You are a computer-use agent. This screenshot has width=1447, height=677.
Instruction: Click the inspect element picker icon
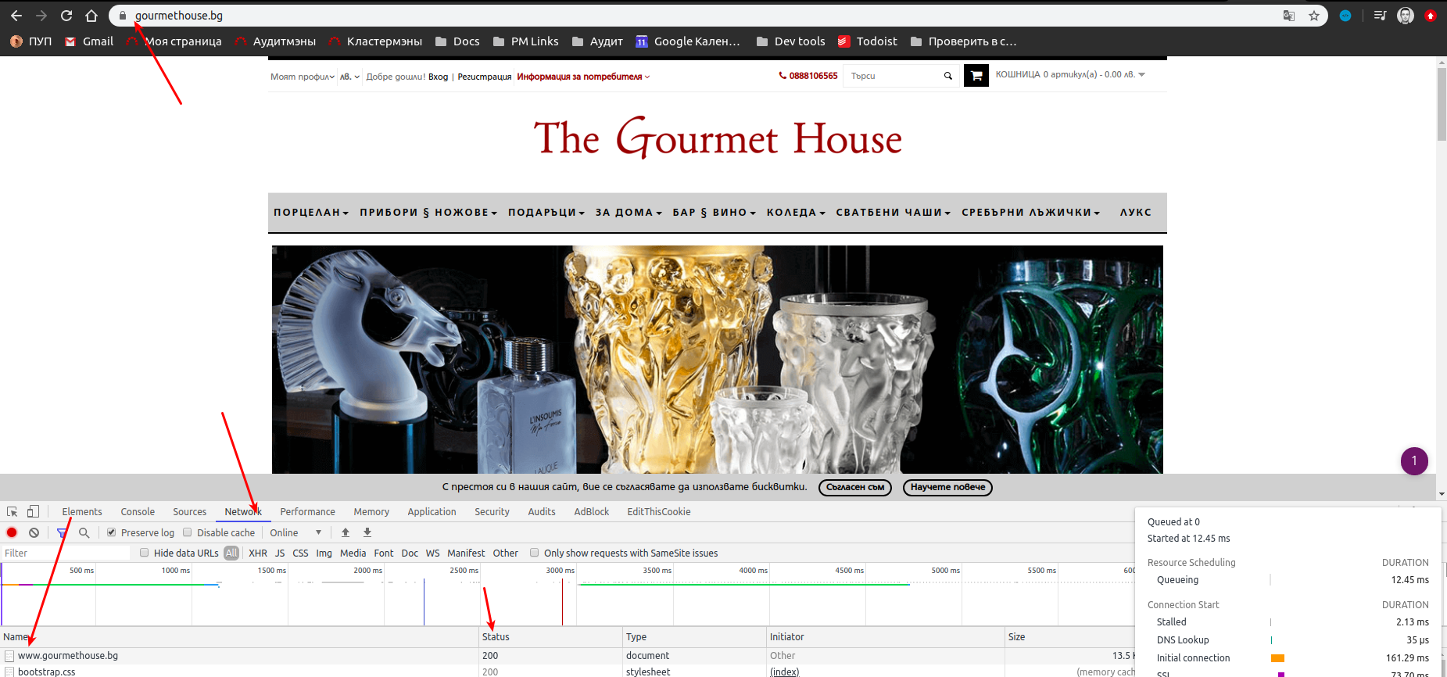13,511
